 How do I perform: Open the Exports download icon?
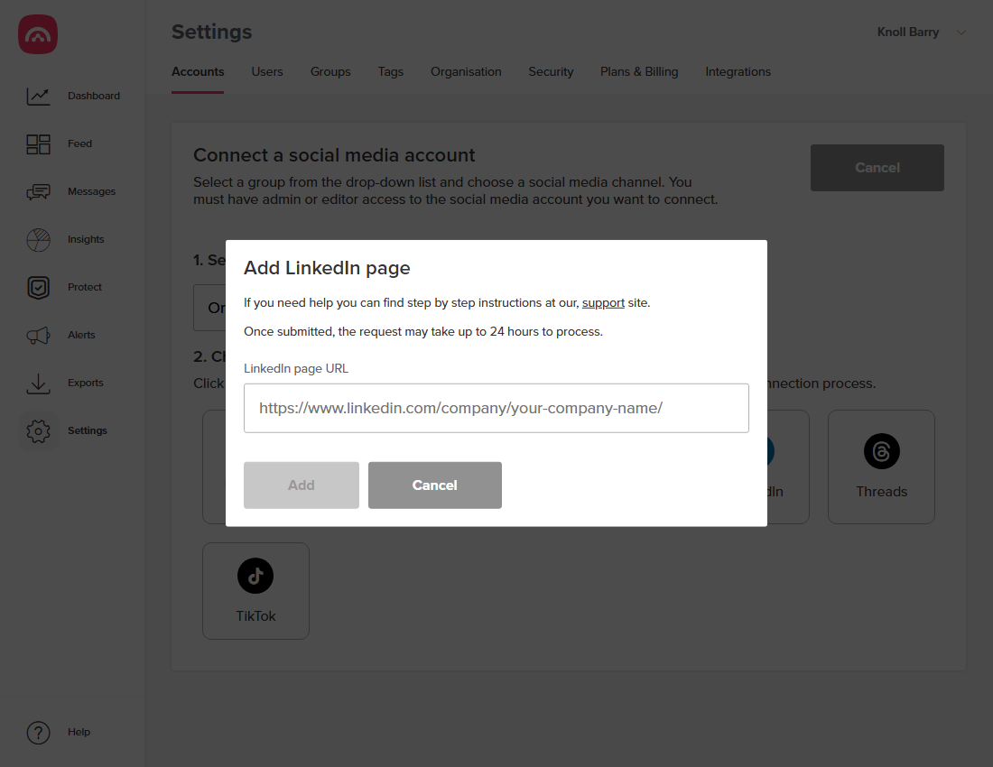pyautogui.click(x=38, y=383)
